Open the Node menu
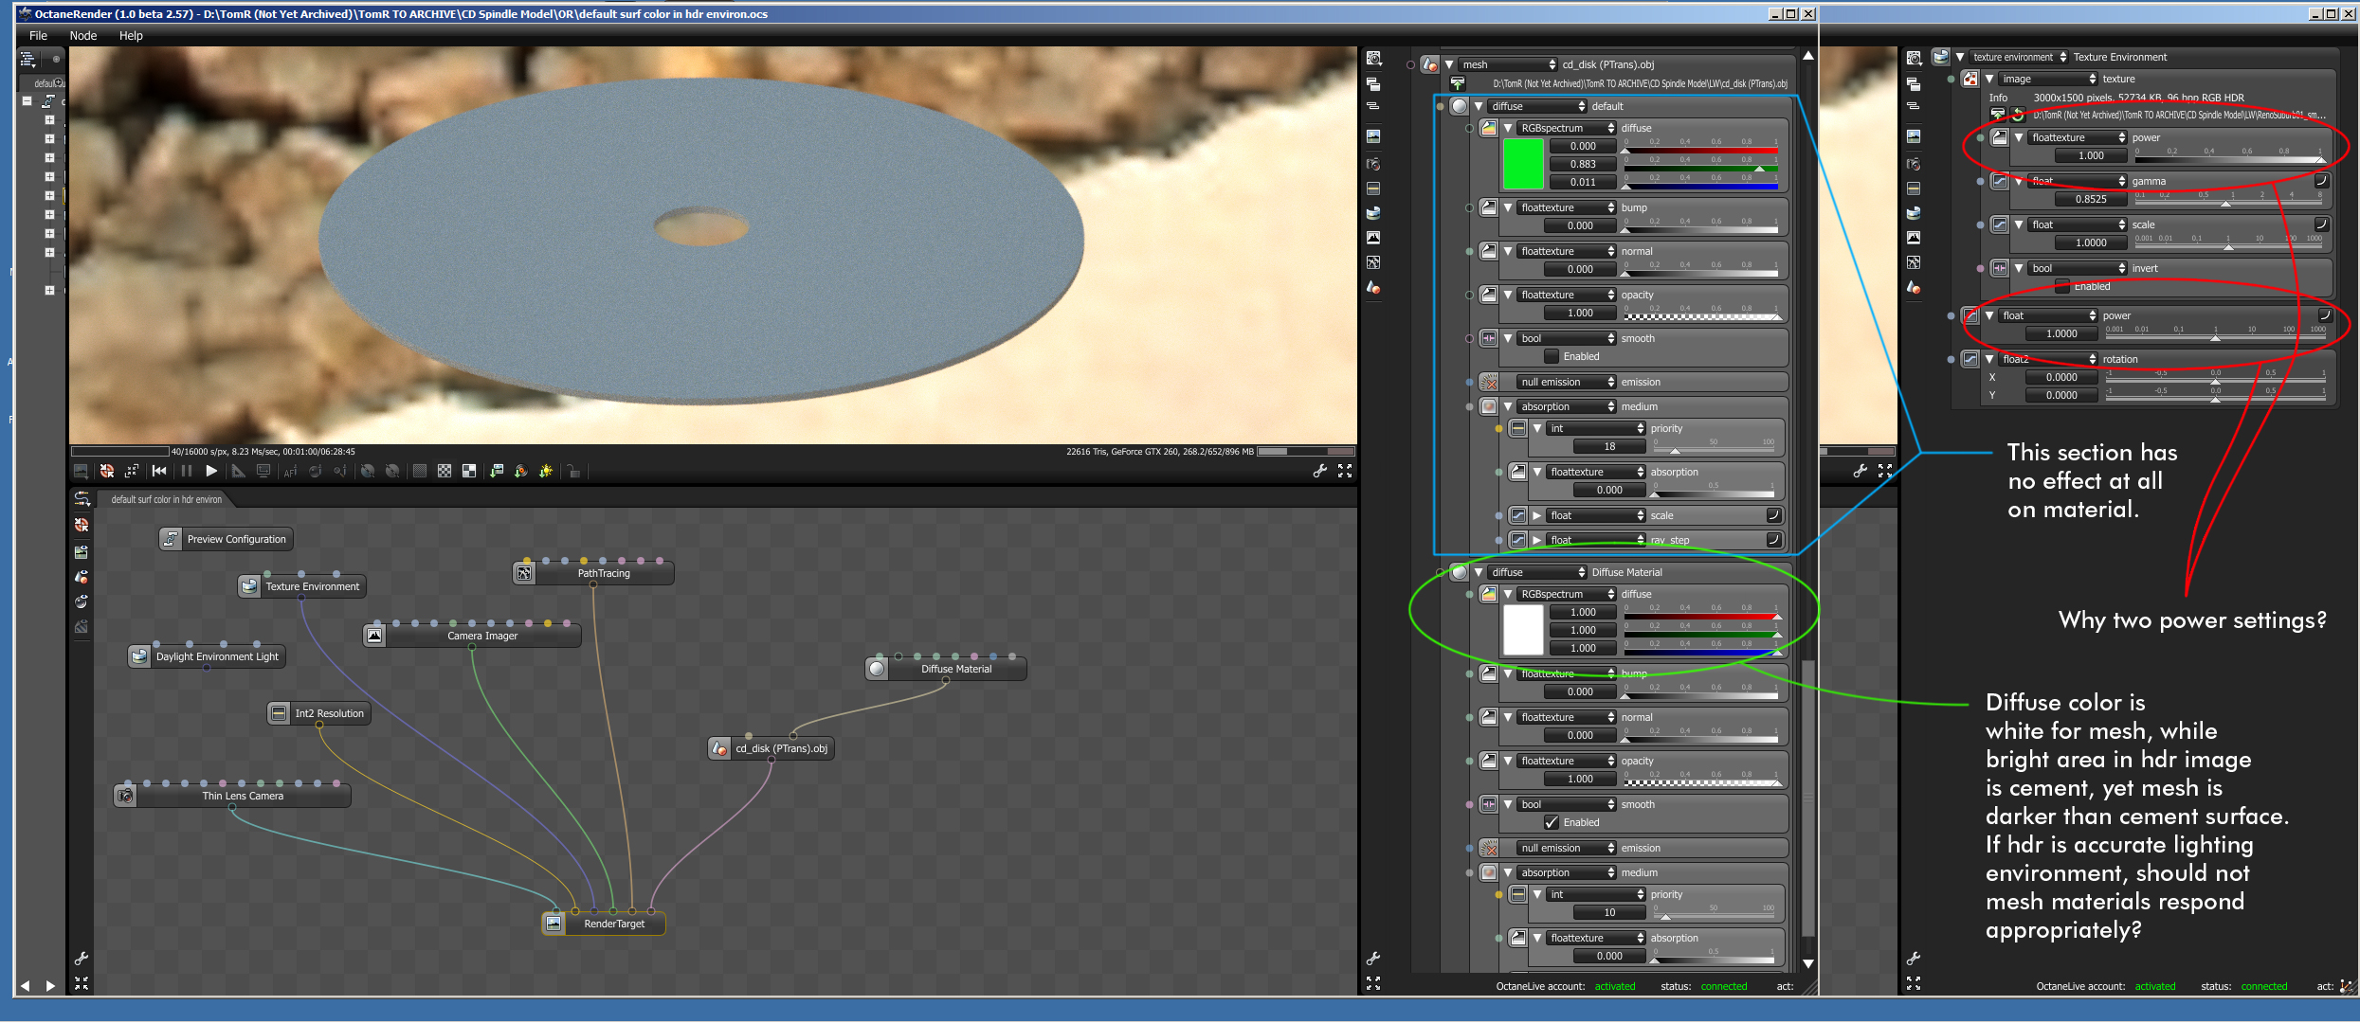The image size is (2360, 1023). point(83,36)
